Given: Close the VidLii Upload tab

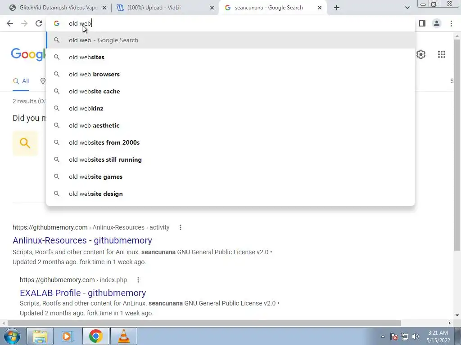Looking at the screenshot, I should 212,8.
